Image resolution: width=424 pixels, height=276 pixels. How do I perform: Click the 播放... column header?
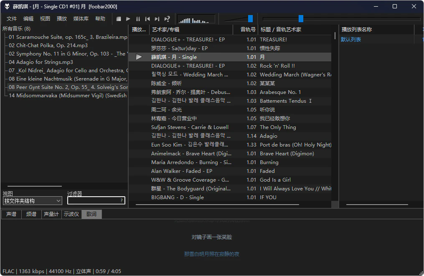click(139, 30)
